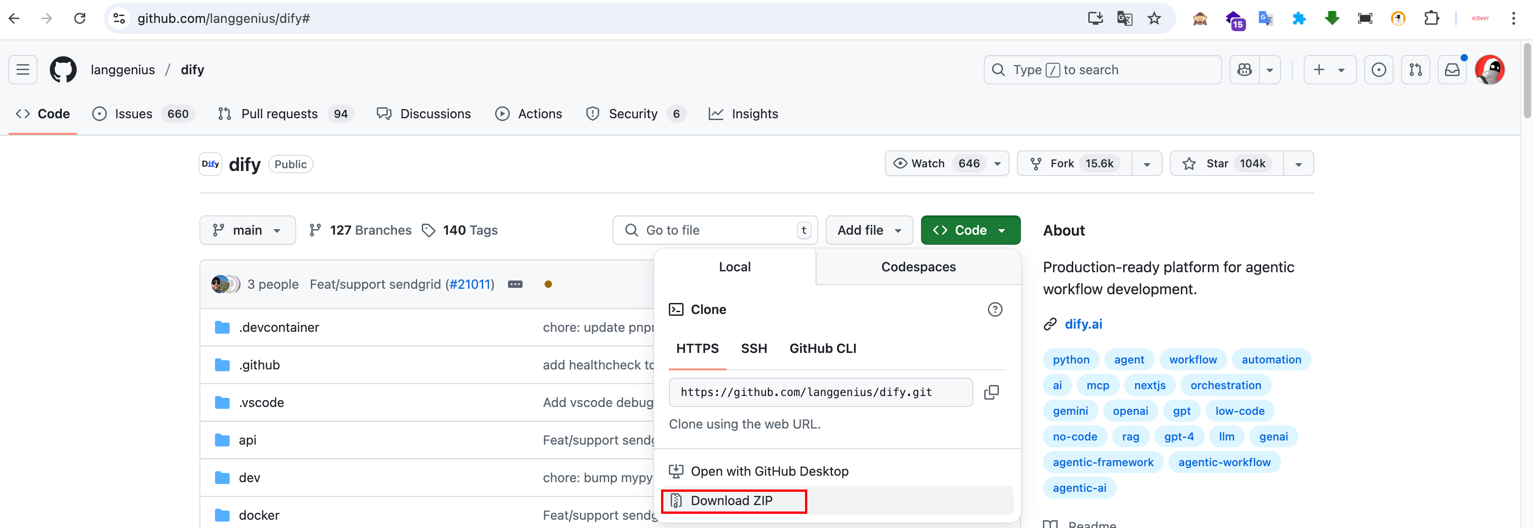Image resolution: width=1533 pixels, height=528 pixels.
Task: Select the SSH clone option
Action: (753, 349)
